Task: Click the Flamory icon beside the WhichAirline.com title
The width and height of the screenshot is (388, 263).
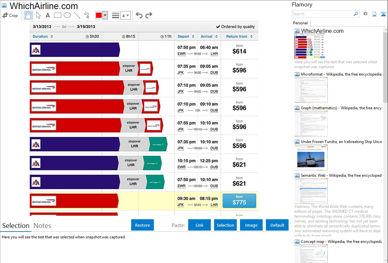Action: click(4, 6)
